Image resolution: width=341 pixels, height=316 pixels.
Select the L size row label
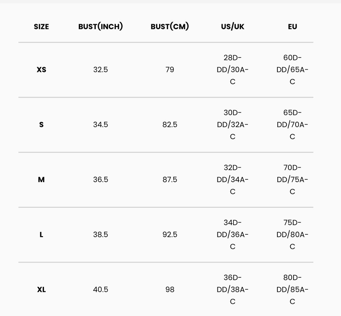pyautogui.click(x=41, y=234)
